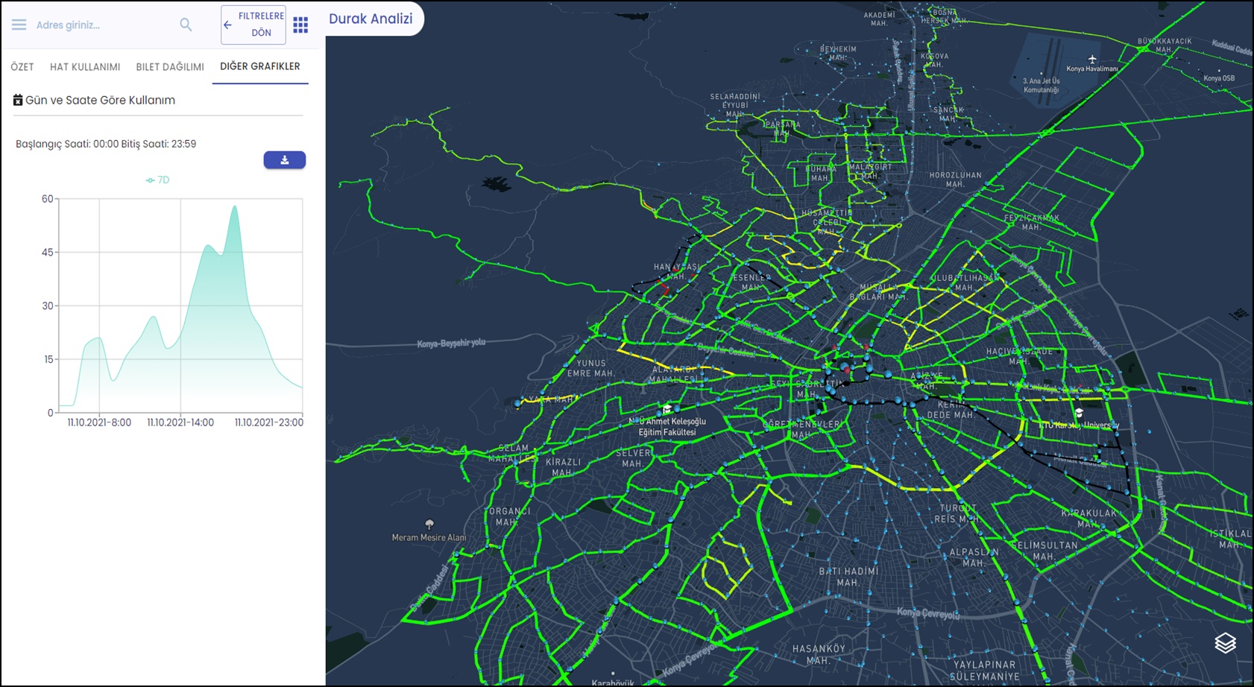Open the map layers selector

(1225, 642)
